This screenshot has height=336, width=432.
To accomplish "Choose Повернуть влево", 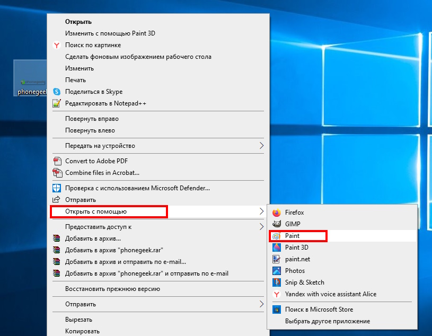I will 90,130.
